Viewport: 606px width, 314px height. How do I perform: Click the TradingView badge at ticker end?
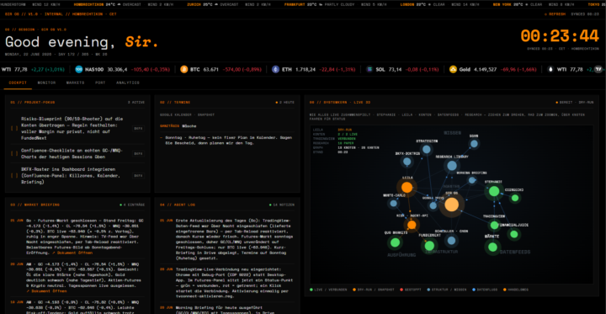598,70
